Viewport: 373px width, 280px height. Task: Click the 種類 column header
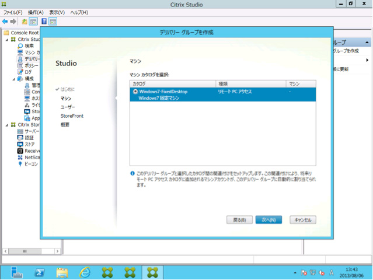point(251,84)
